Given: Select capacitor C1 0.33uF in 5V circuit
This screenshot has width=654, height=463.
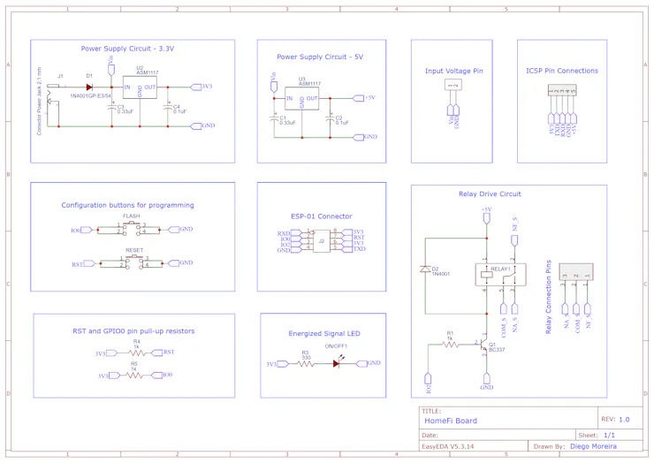Looking at the screenshot, I should point(274,118).
